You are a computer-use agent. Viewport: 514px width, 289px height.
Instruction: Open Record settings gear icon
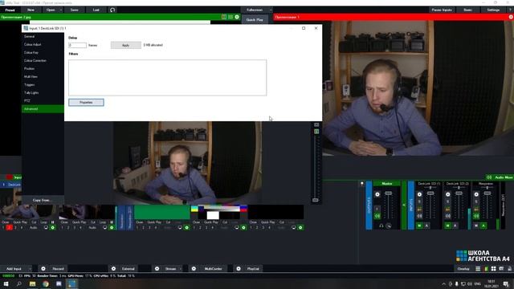(43, 269)
